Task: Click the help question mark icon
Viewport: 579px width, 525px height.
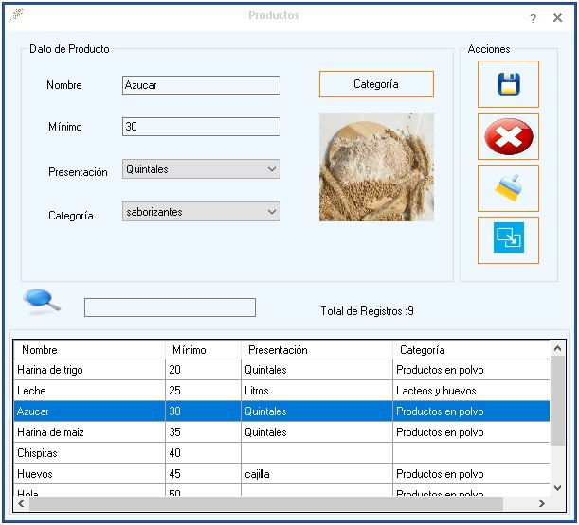Action: tap(533, 18)
